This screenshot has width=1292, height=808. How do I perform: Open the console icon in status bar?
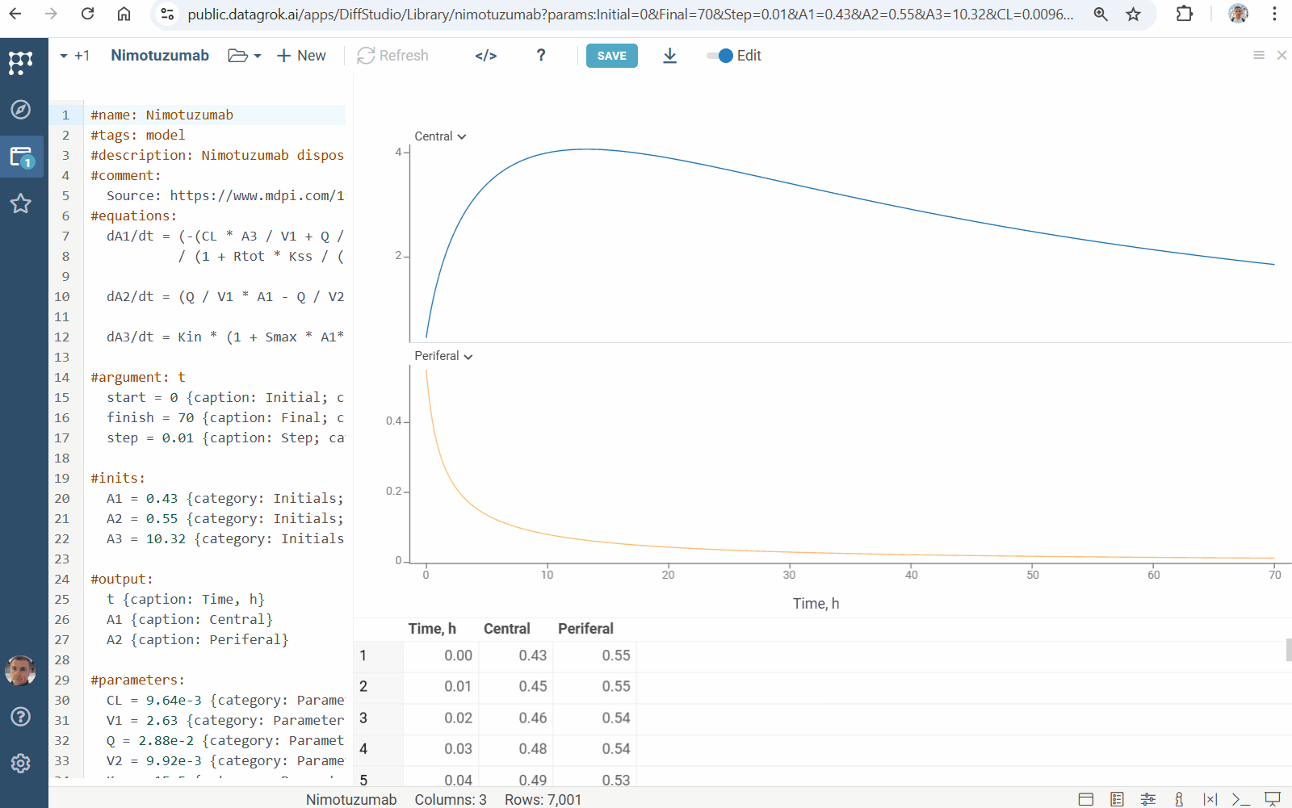tap(1240, 799)
